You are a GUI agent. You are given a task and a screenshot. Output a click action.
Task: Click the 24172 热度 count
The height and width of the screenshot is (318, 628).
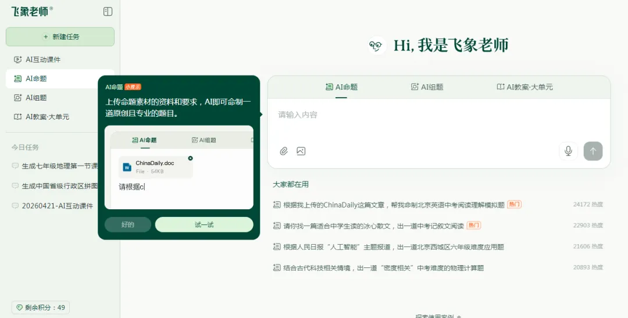588,205
